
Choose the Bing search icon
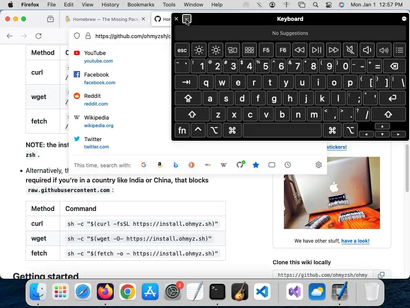[x=176, y=165]
